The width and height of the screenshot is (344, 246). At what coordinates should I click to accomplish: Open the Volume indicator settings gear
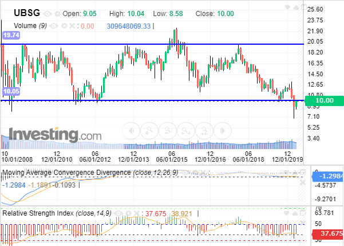(64, 26)
